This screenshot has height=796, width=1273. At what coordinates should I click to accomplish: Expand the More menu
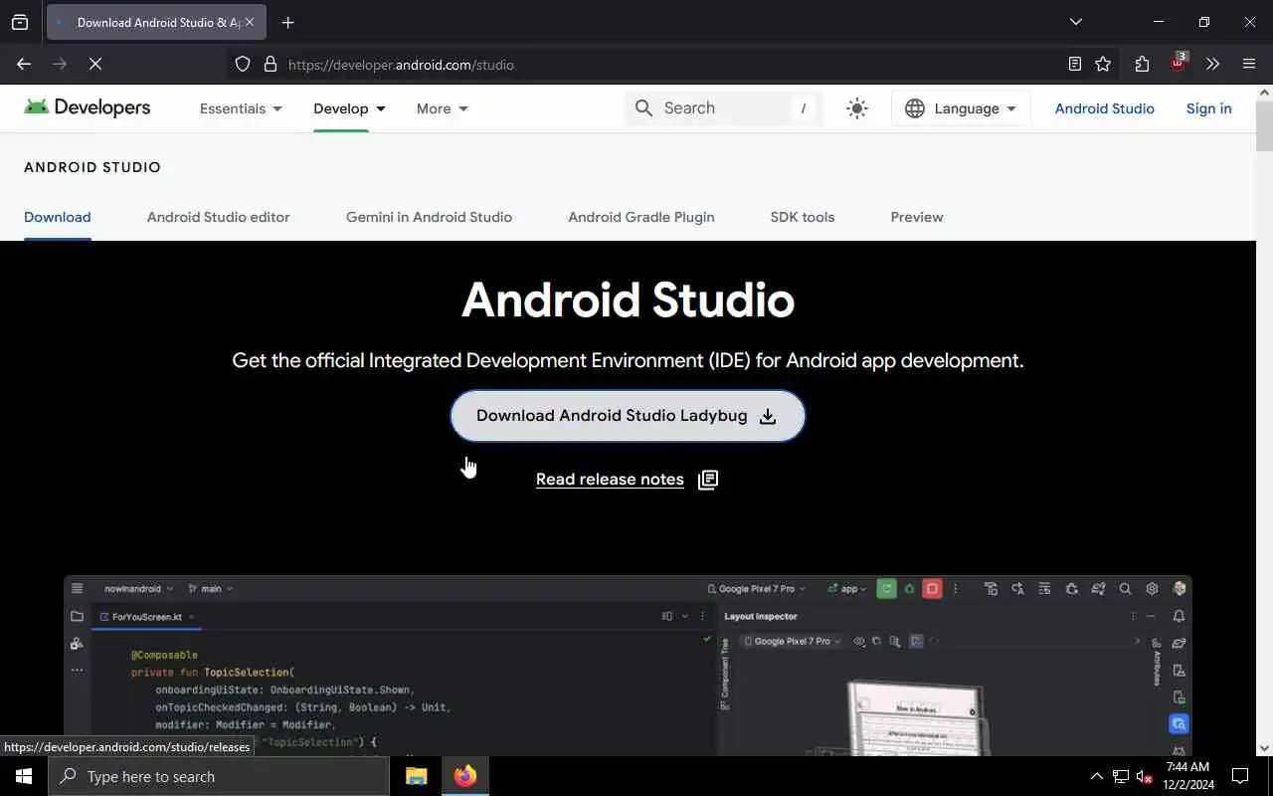coord(442,108)
